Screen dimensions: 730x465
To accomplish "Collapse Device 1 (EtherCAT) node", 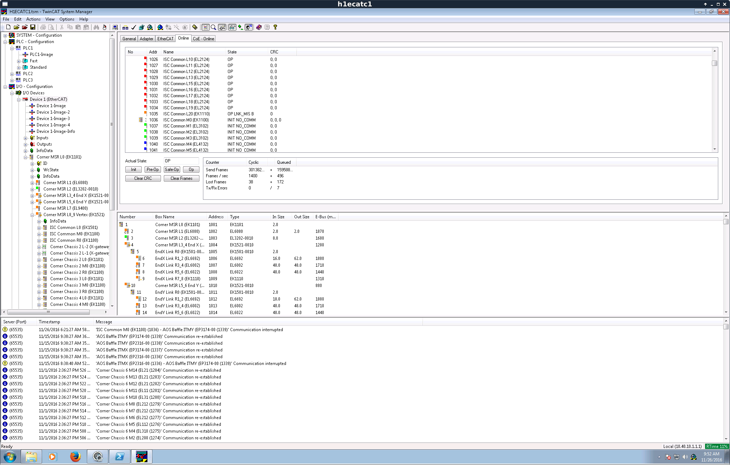I will (19, 99).
